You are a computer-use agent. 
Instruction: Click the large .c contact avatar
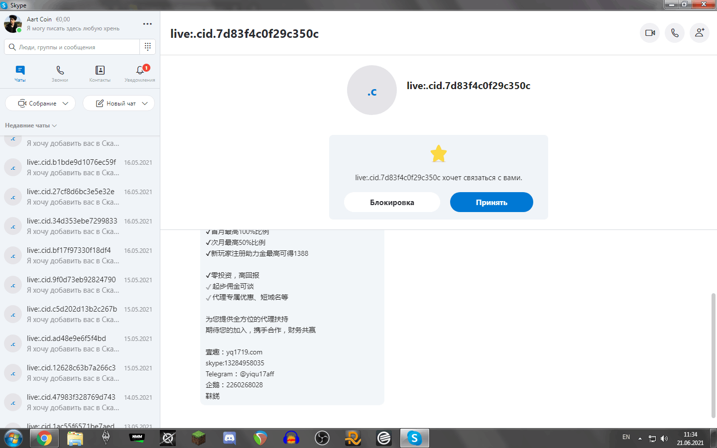point(372,90)
